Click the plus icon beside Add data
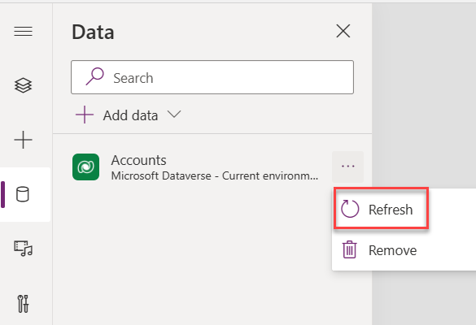Viewport: 476px width, 325px height. click(85, 115)
